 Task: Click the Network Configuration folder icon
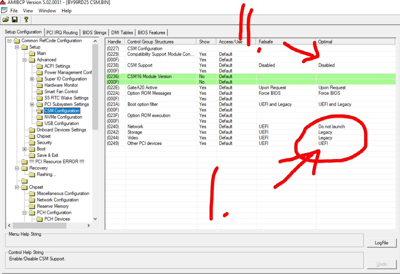pos(32,200)
